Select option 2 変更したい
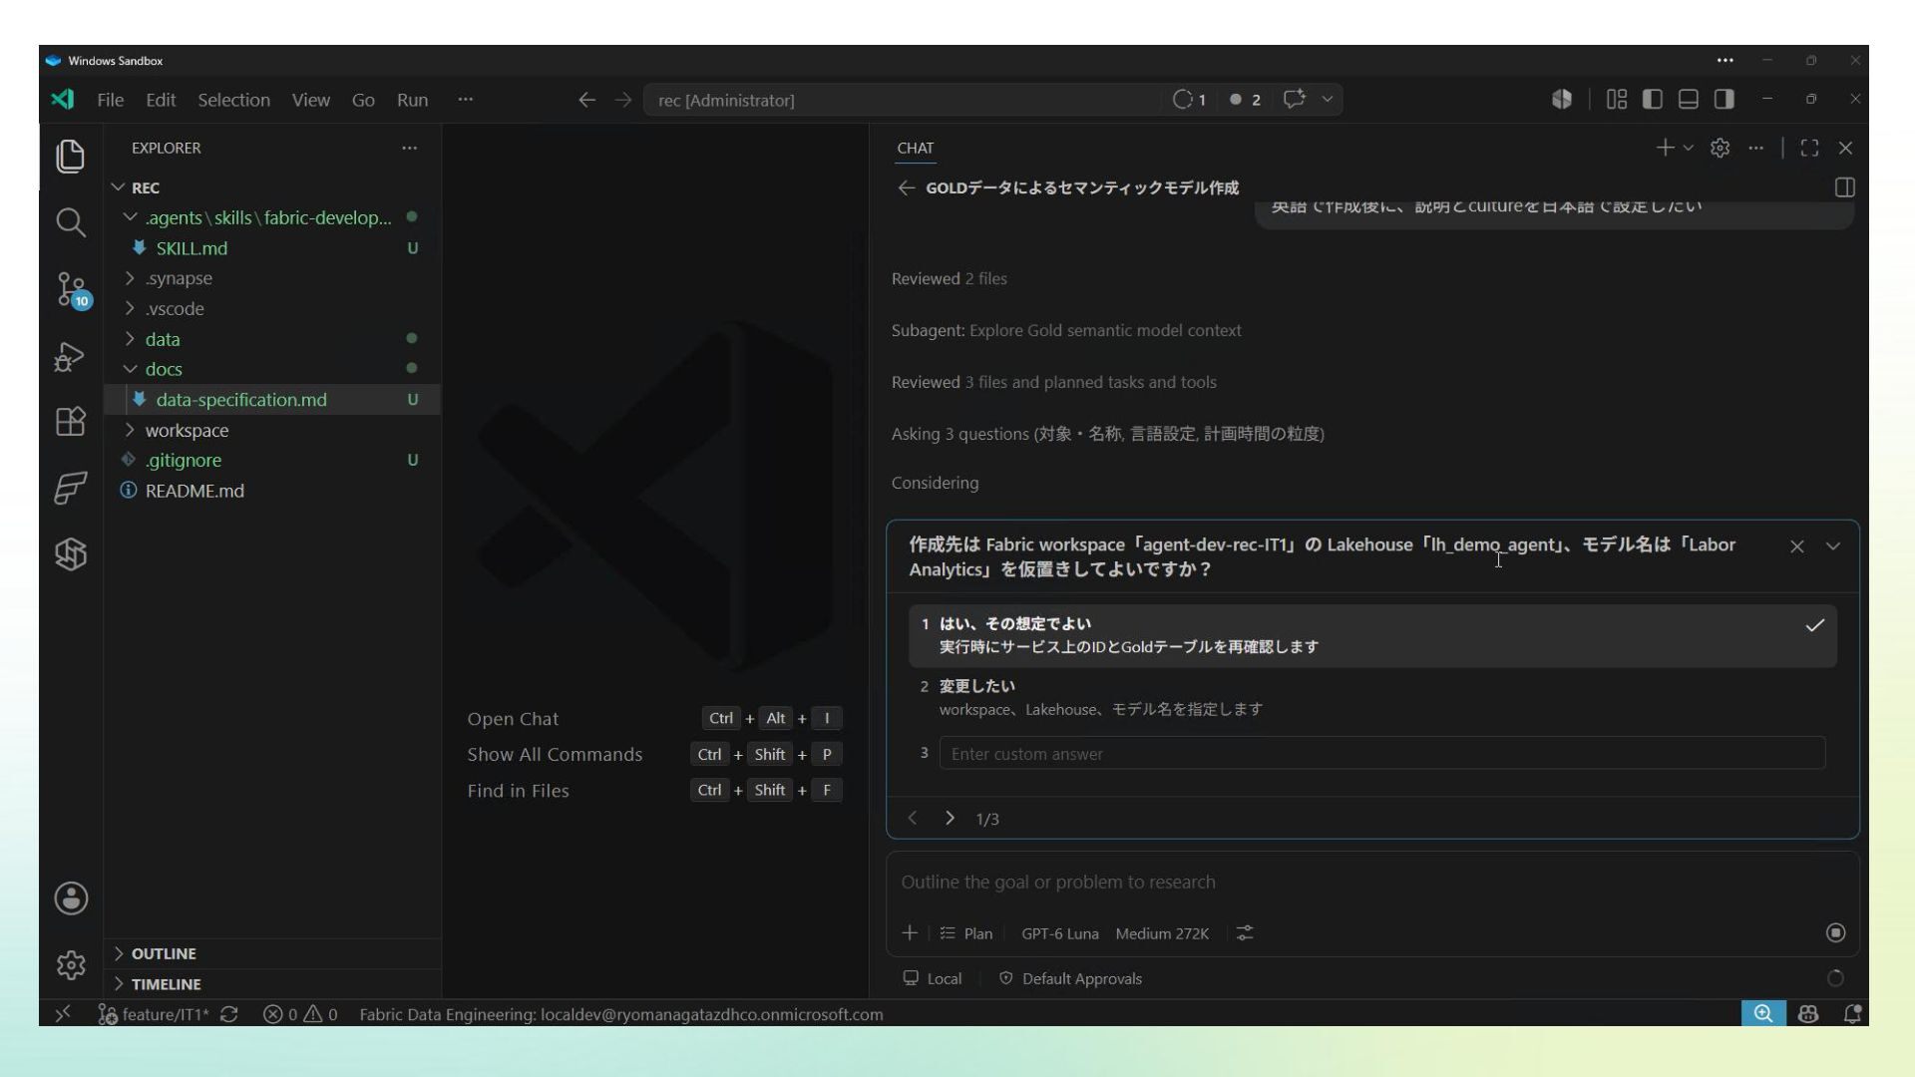Screen dimensions: 1915x1077 (x=1372, y=697)
